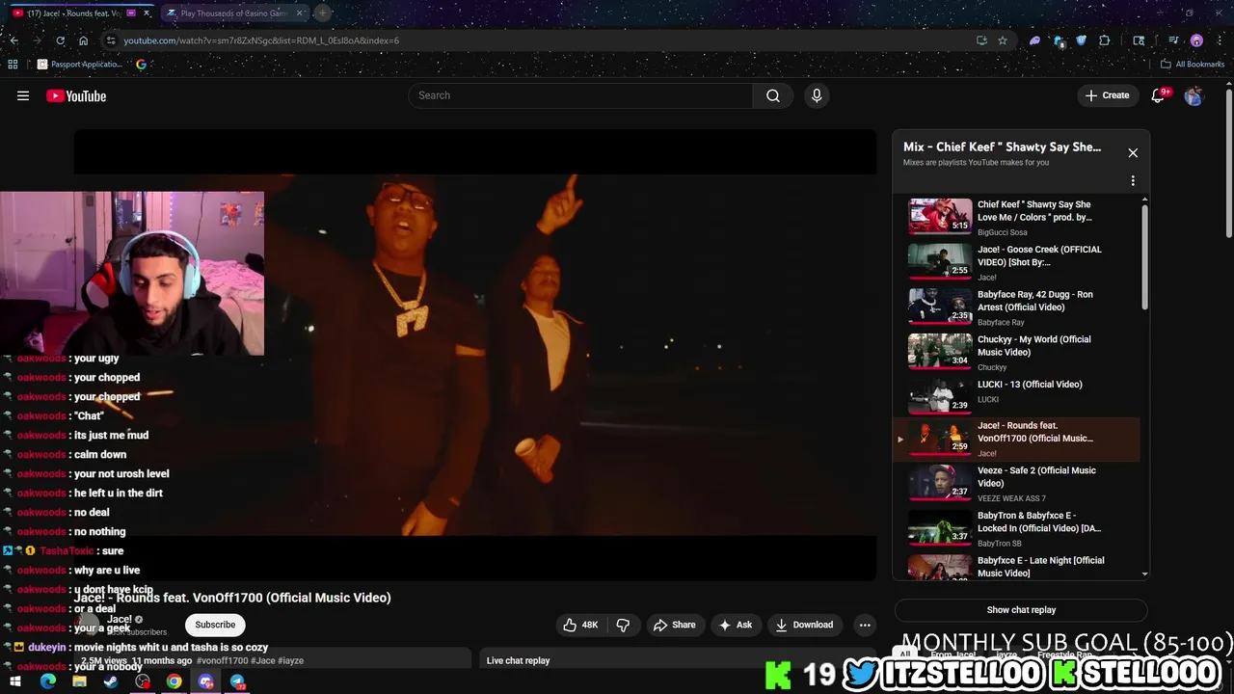Open Telegram from taskbar
Image resolution: width=1234 pixels, height=694 pixels.
coord(237,681)
